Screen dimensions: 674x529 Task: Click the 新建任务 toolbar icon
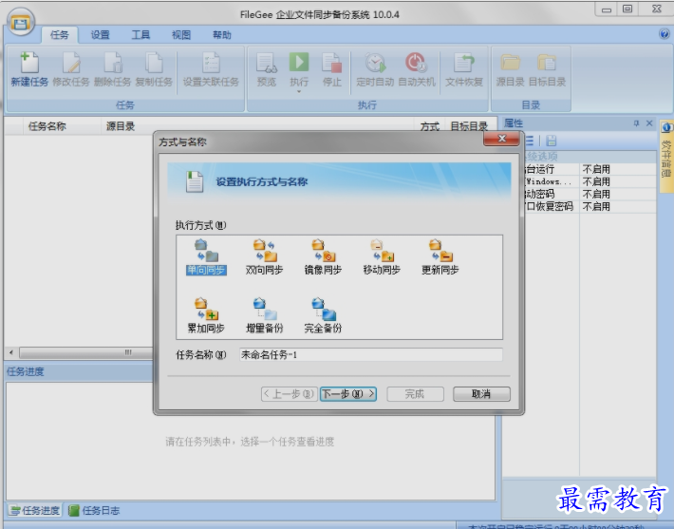click(x=29, y=63)
